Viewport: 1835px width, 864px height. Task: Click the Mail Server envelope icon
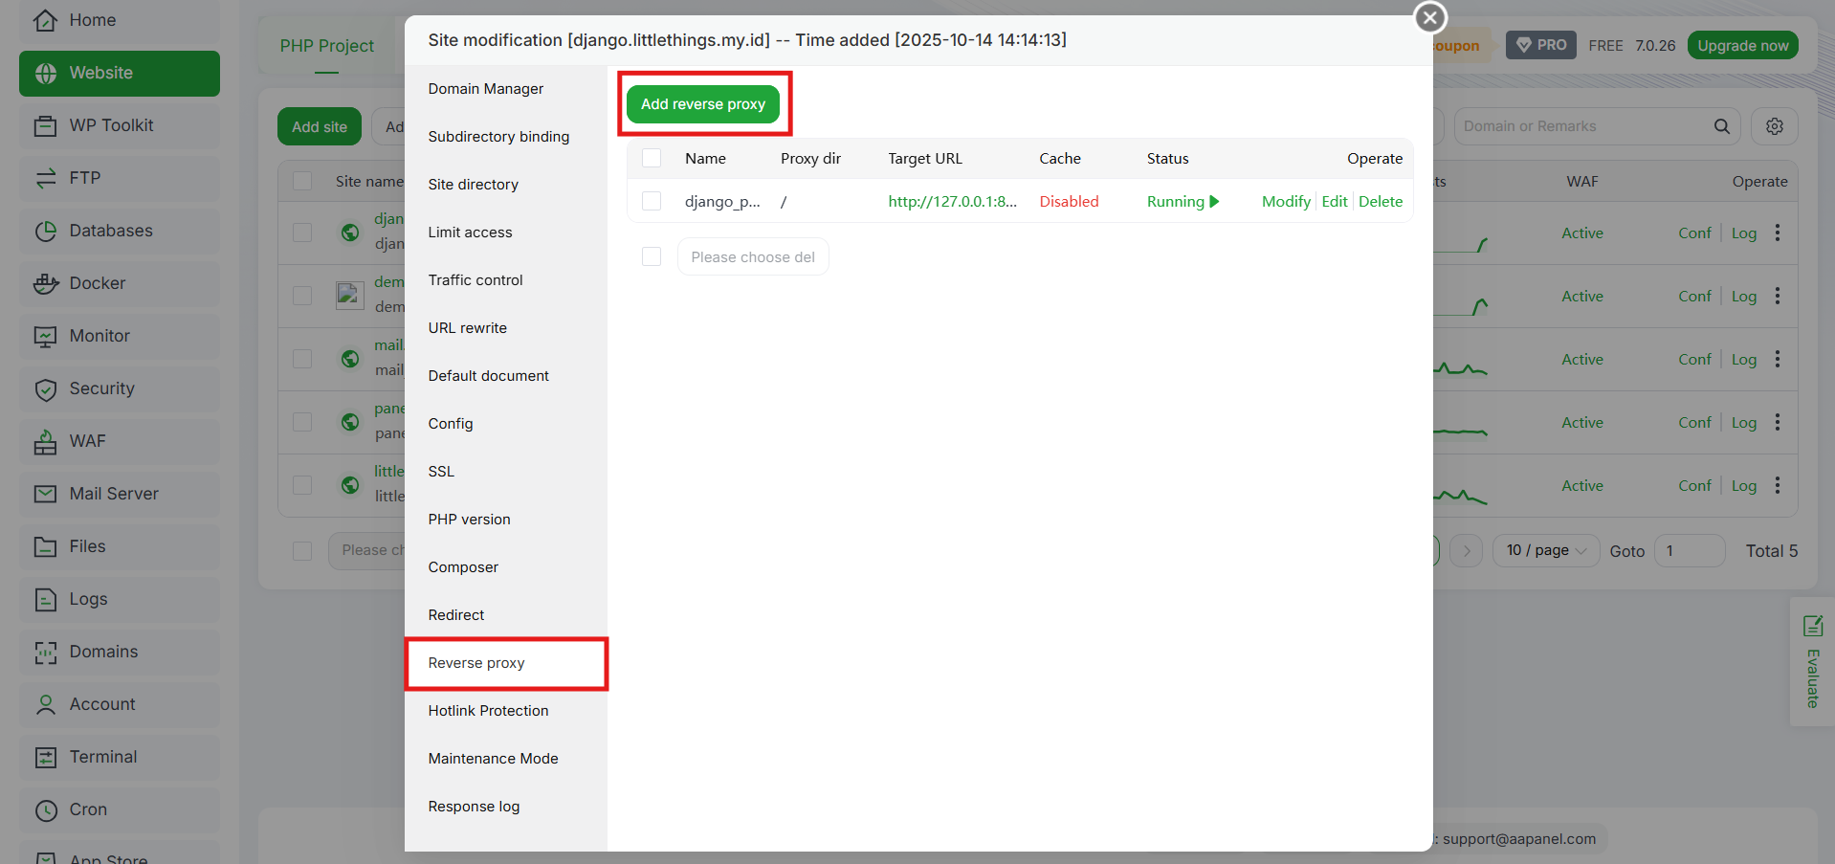tap(45, 495)
